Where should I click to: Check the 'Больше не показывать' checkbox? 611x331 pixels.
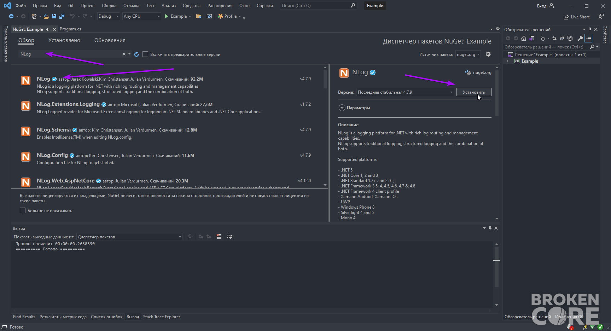pyautogui.click(x=23, y=210)
